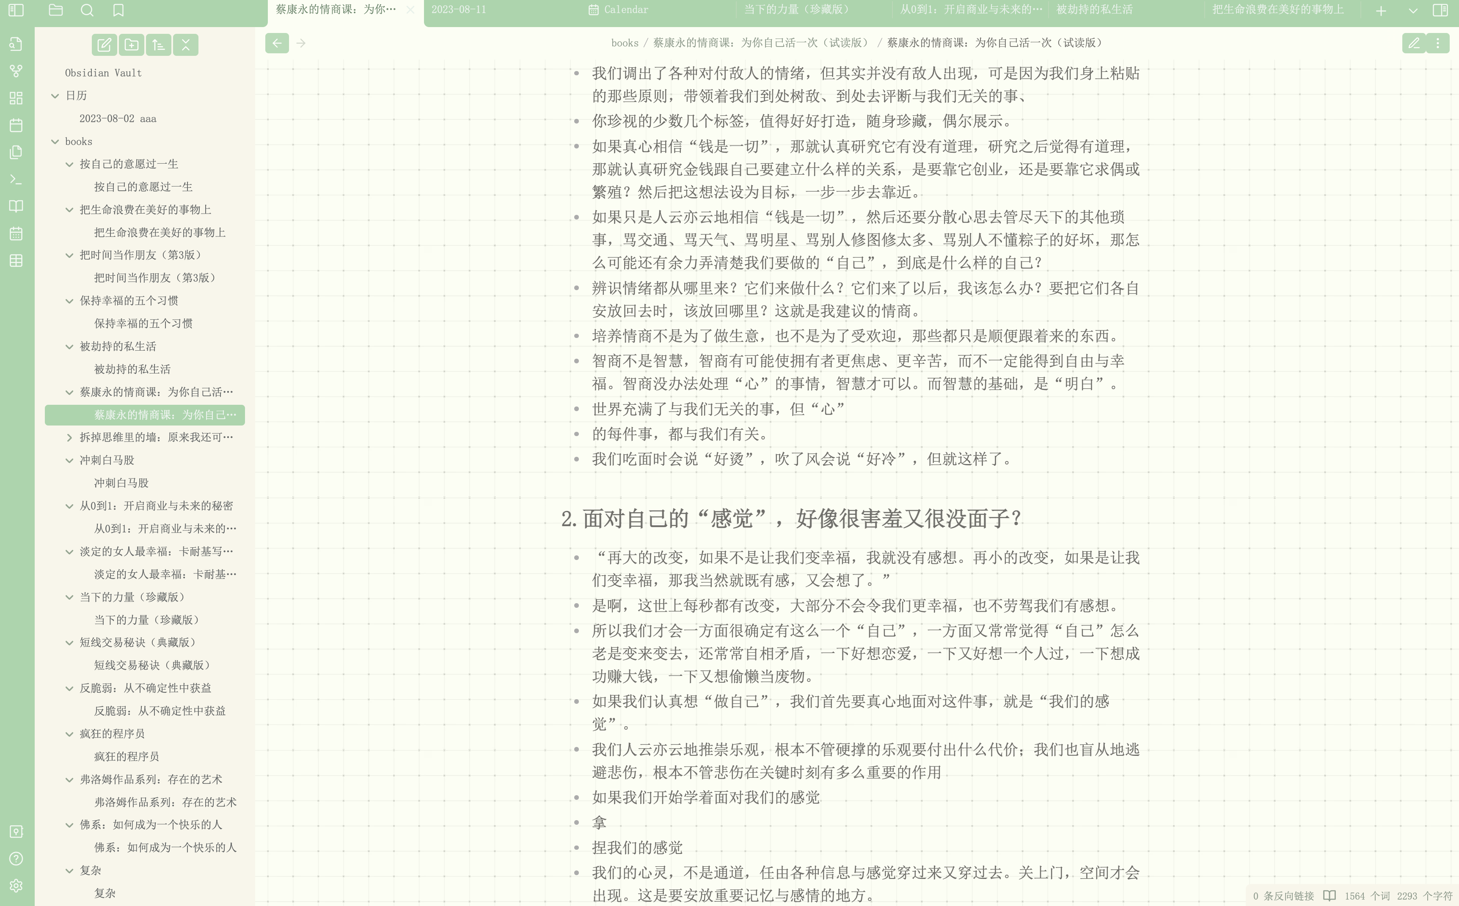Collapse the books folder
Viewport: 1459px width, 906px height.
coord(55,141)
